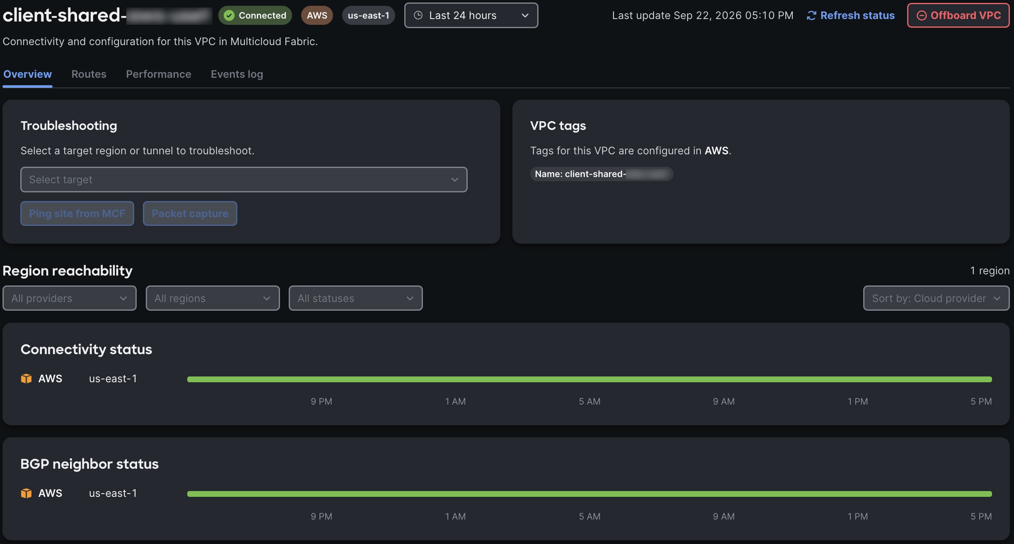Viewport: 1014px width, 544px height.
Task: Click the 1 AM marker under BGP neighbor status
Action: (x=455, y=516)
